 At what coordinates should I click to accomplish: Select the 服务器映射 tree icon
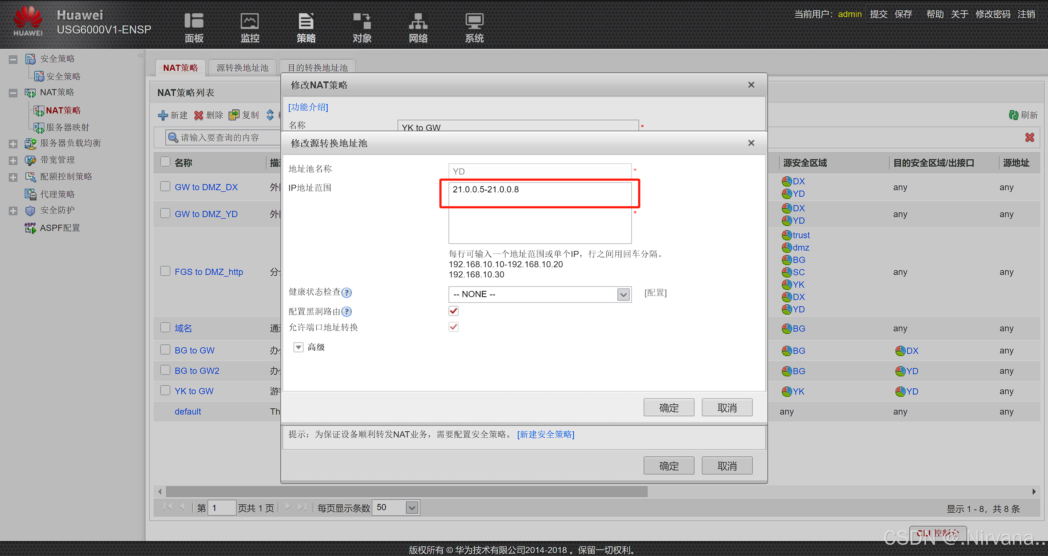(x=39, y=128)
